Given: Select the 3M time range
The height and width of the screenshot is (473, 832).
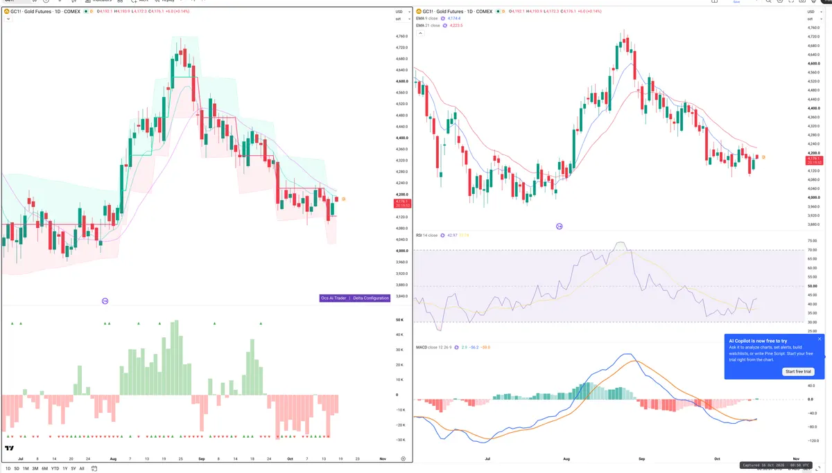Looking at the screenshot, I should pos(35,468).
